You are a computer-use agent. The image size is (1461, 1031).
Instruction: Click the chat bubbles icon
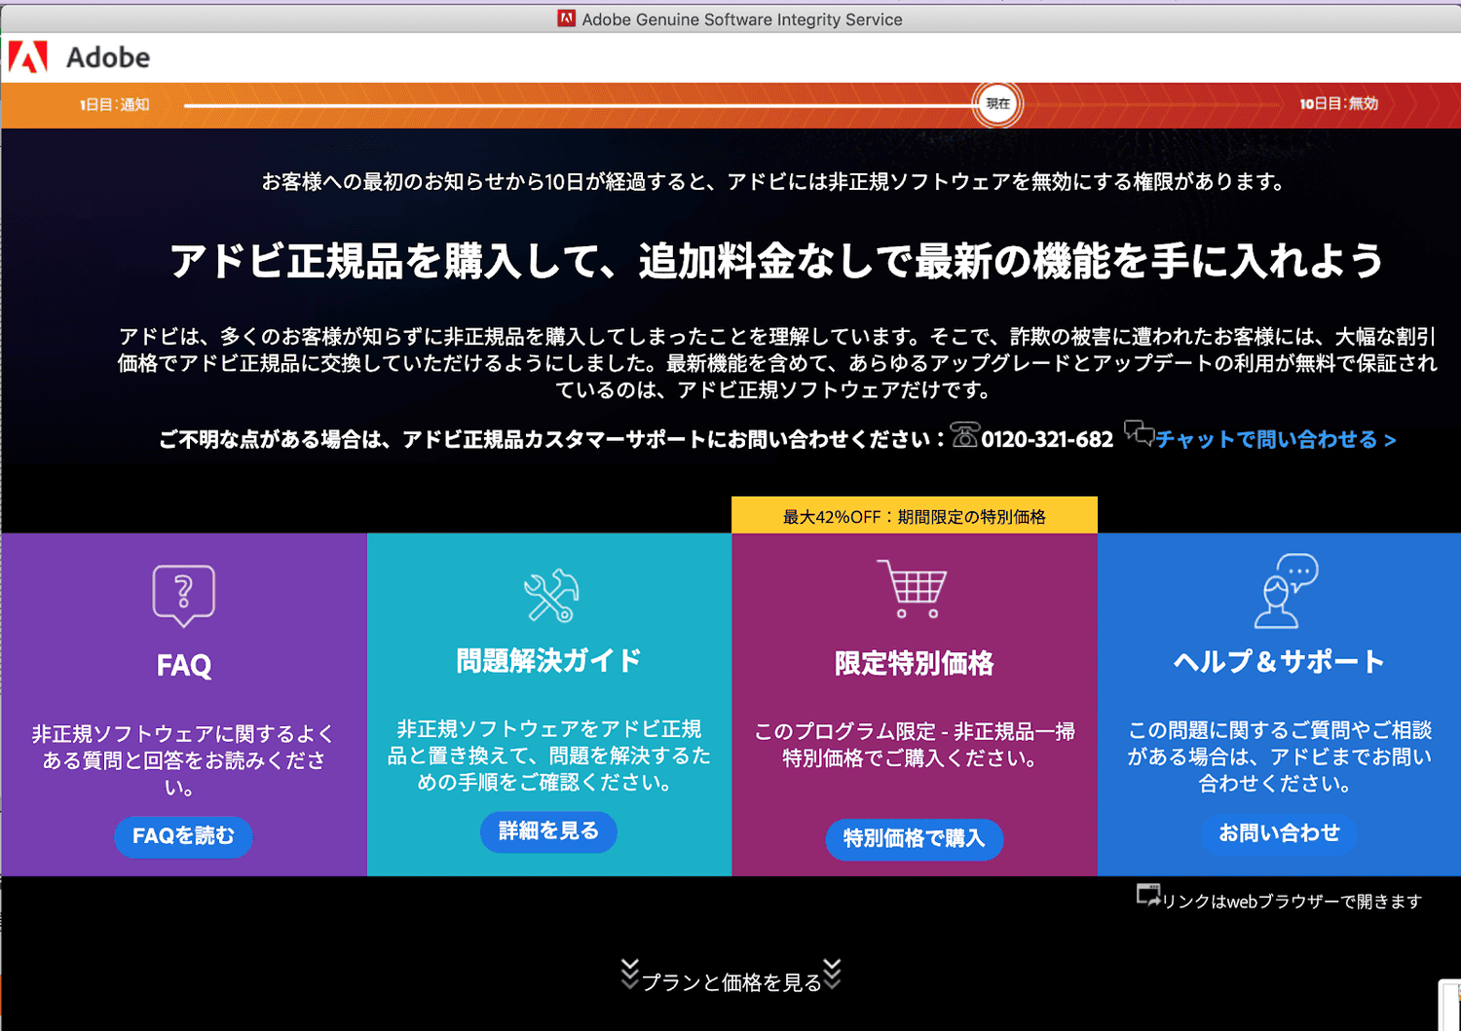coord(1139,432)
